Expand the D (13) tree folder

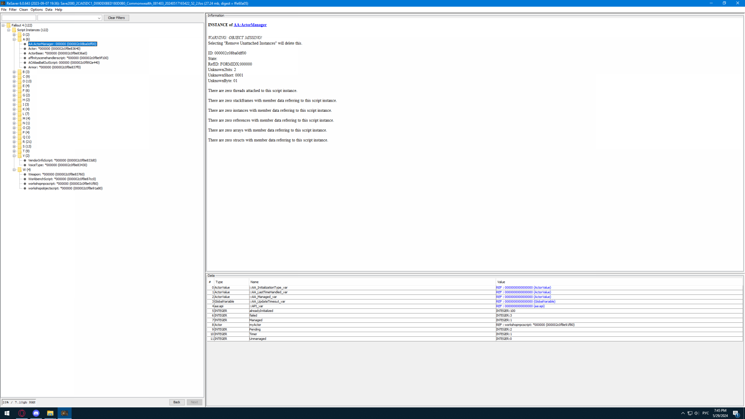14,81
